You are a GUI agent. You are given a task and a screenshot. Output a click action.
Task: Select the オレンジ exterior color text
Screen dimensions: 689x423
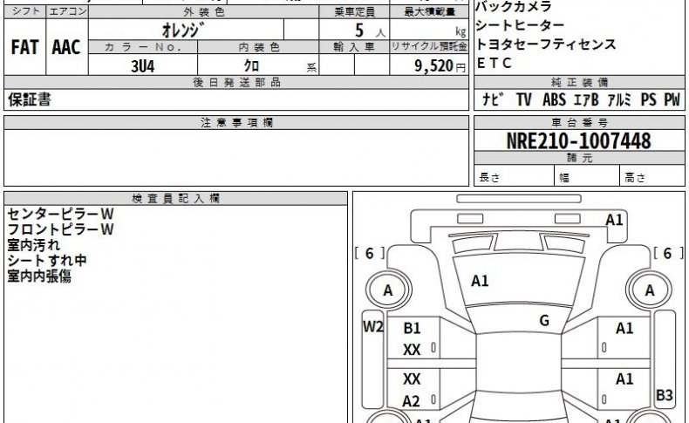click(x=183, y=30)
